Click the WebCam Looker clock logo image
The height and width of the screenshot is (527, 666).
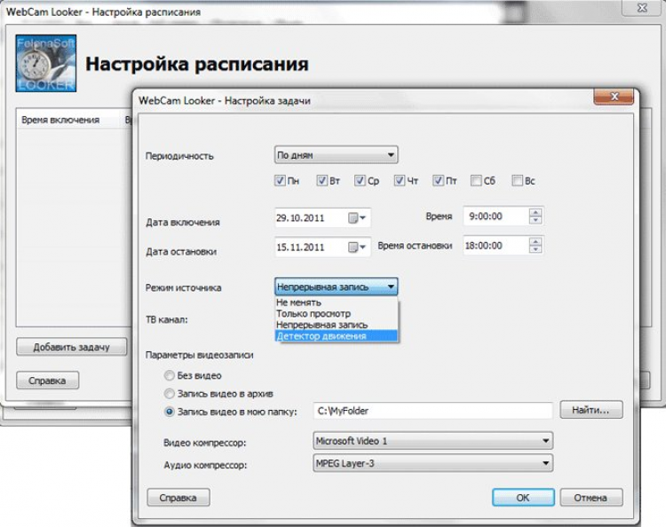46,63
